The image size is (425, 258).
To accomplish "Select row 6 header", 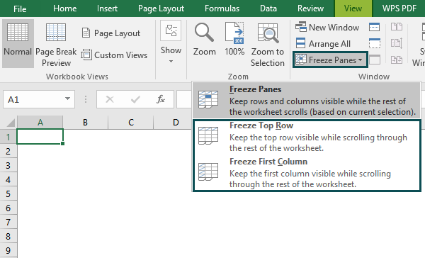I will point(8,208).
